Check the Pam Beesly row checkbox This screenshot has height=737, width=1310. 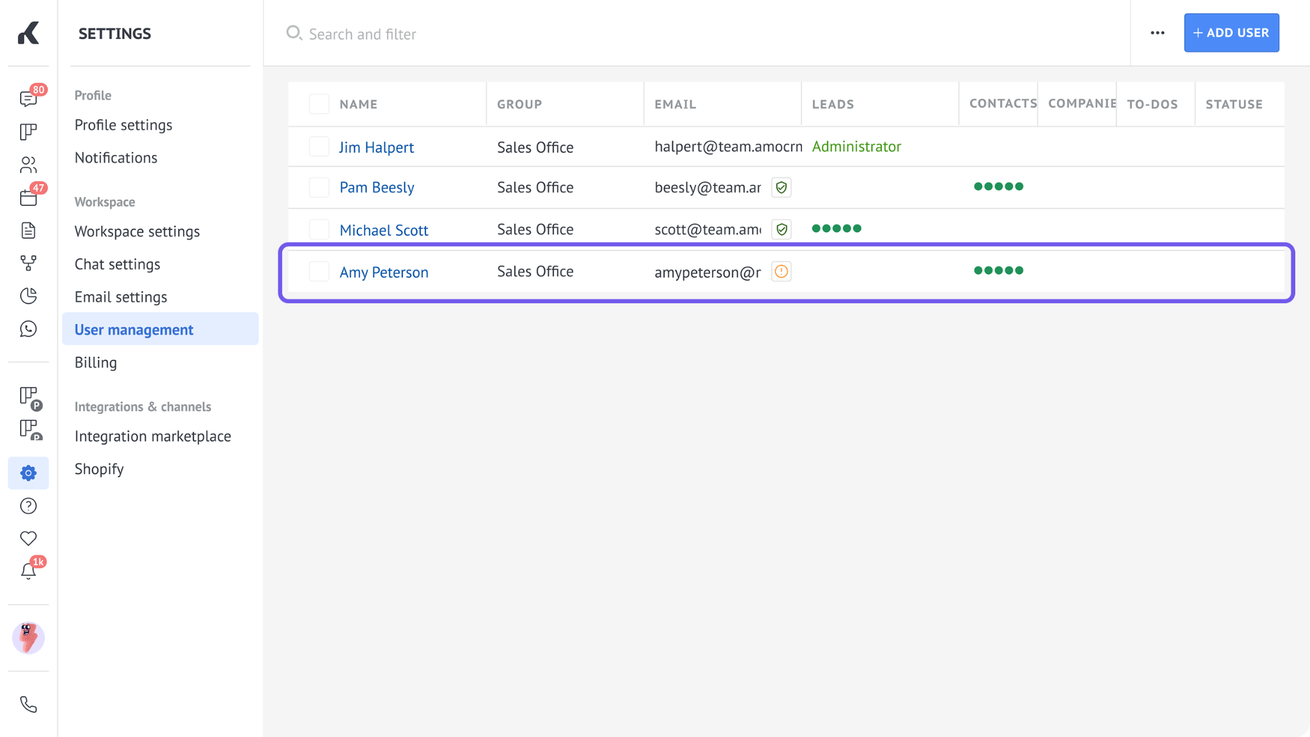point(319,187)
